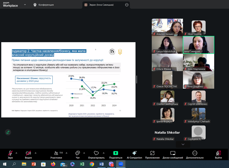Expand audio options arrow next to Звук
The image size is (229, 168).
tap(17, 152)
